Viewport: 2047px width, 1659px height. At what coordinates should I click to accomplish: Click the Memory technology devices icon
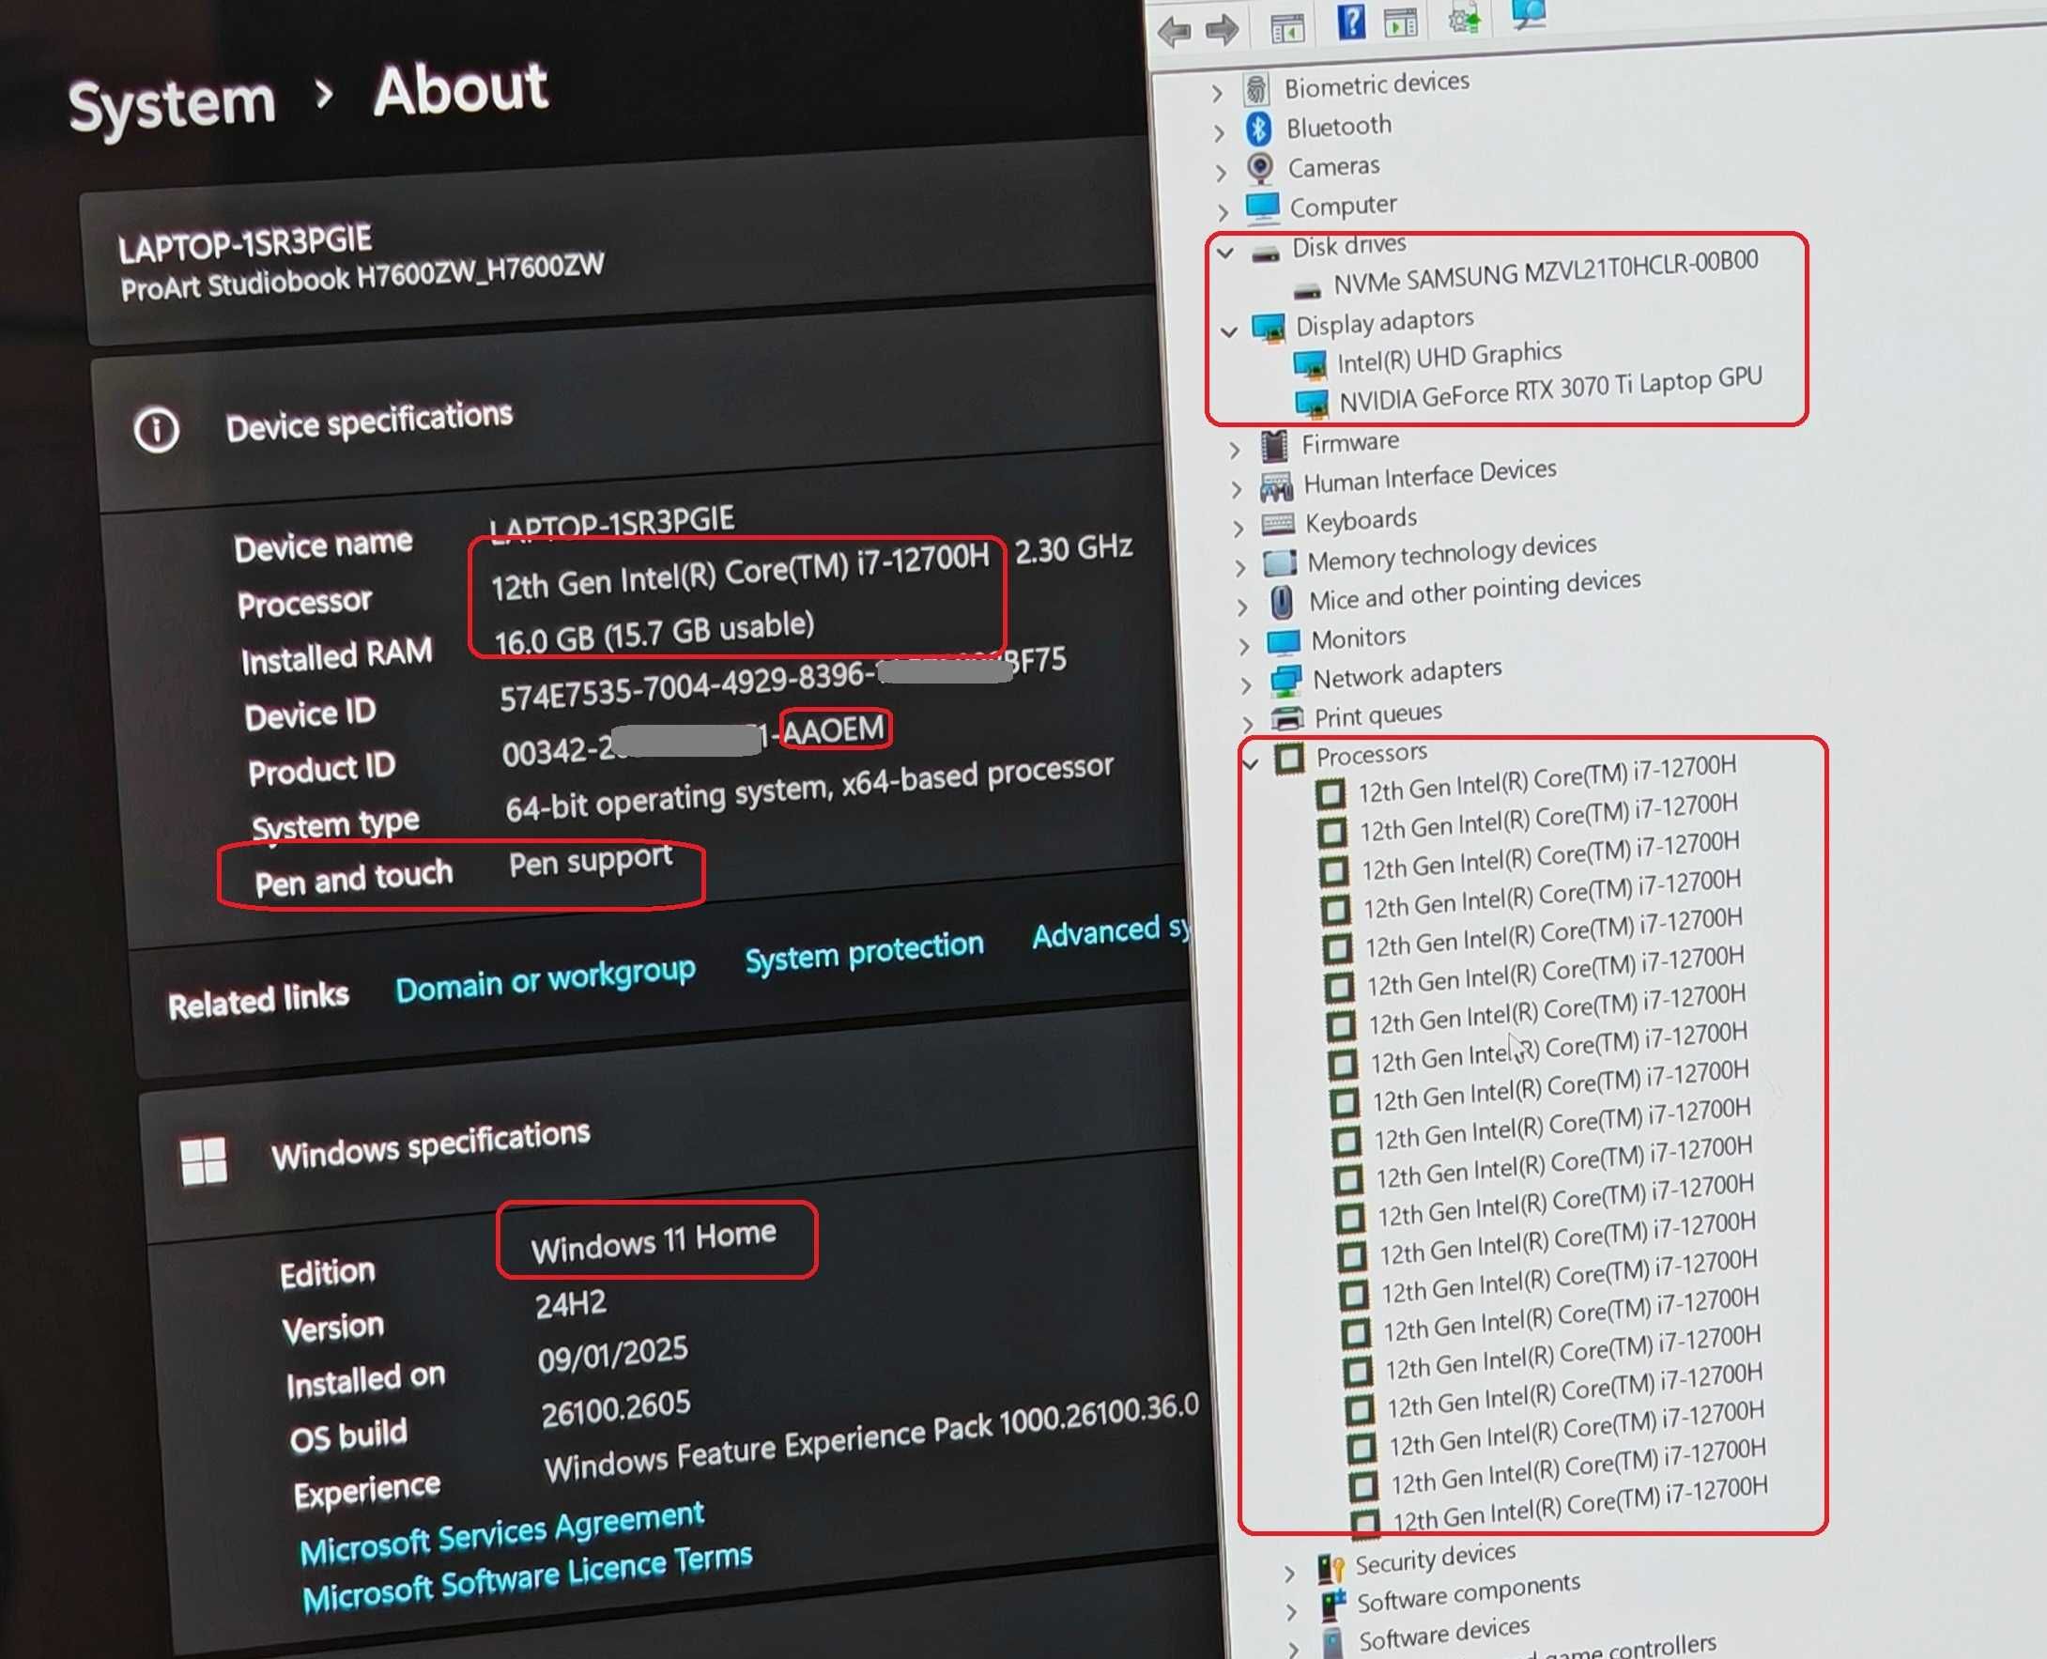point(1280,563)
